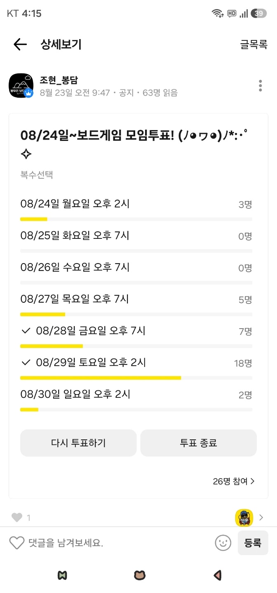Tap the liker's yellow profile avatar
Image resolution: width=277 pixels, height=593 pixels.
point(244,518)
